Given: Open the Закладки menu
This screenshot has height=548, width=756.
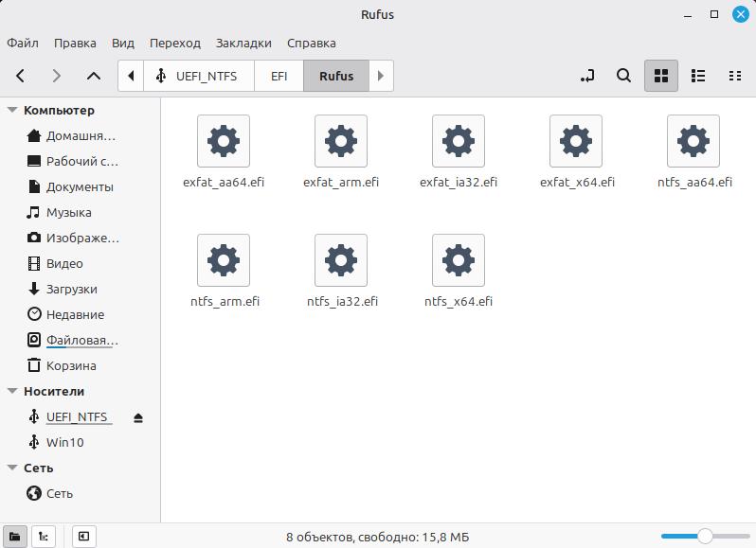Looking at the screenshot, I should [243, 43].
